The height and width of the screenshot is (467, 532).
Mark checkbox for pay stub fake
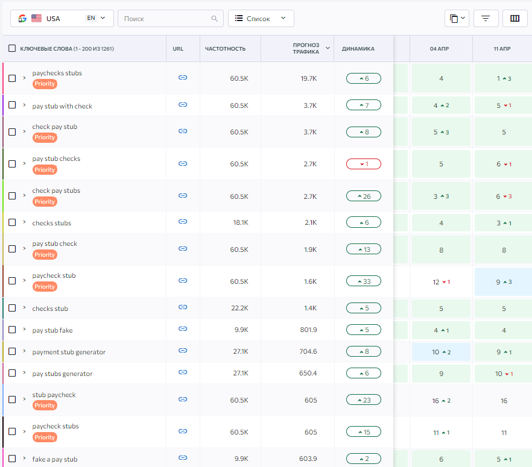[12, 330]
